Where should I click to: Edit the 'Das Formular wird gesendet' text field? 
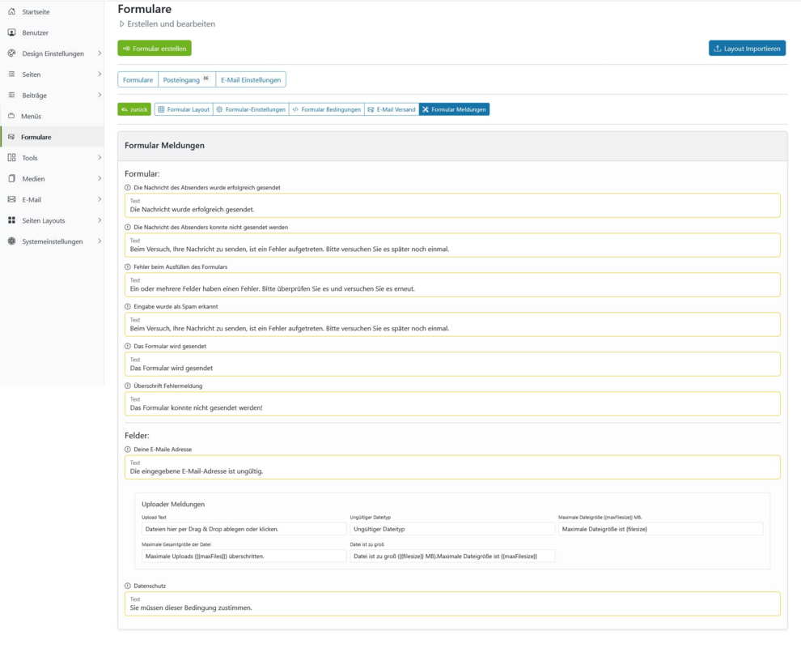click(x=452, y=364)
